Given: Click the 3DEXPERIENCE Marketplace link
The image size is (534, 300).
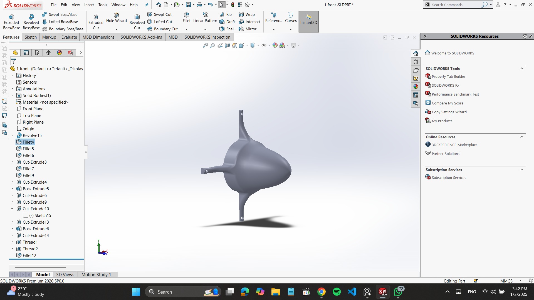Looking at the screenshot, I should pos(454,145).
